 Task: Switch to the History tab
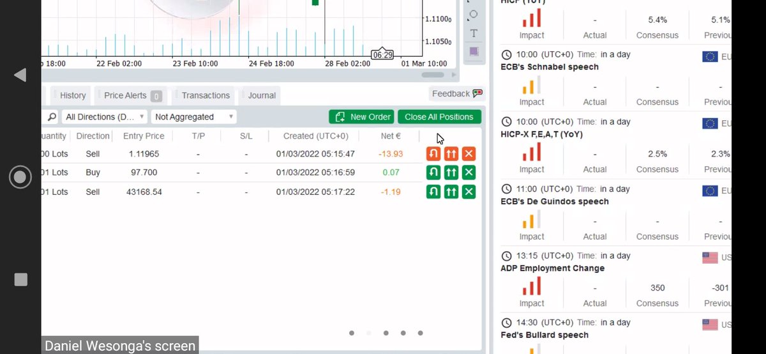[73, 96]
